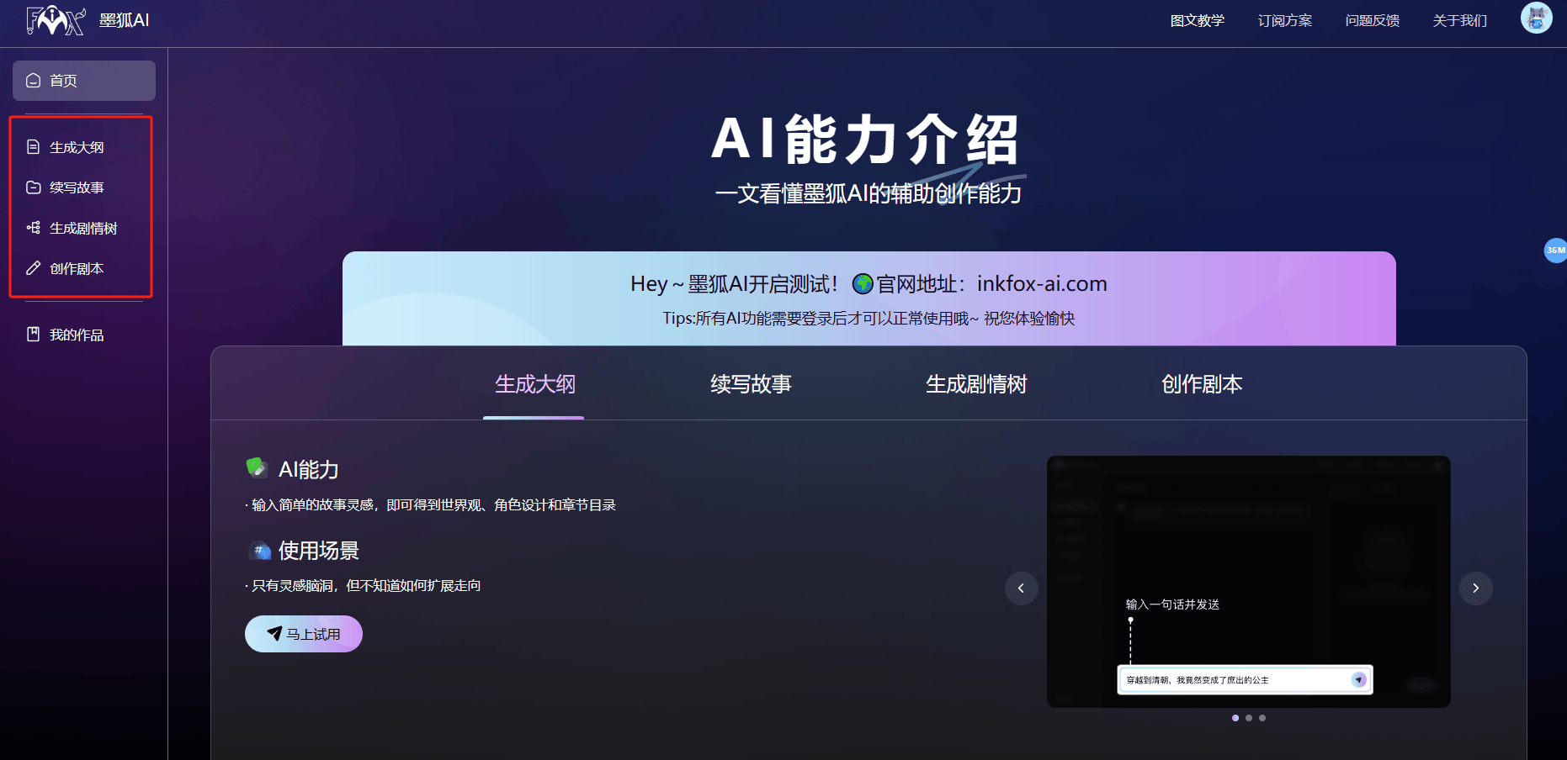This screenshot has height=760, width=1567.
Task: Select the 生成大纲 document icon in sidebar
Action: [34, 147]
